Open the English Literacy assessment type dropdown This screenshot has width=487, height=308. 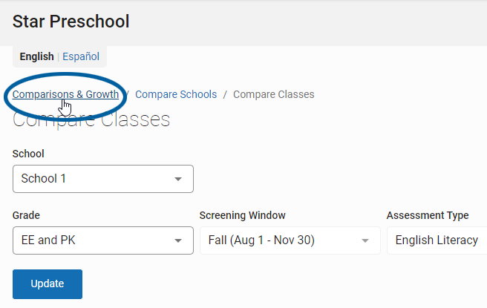[x=437, y=240]
